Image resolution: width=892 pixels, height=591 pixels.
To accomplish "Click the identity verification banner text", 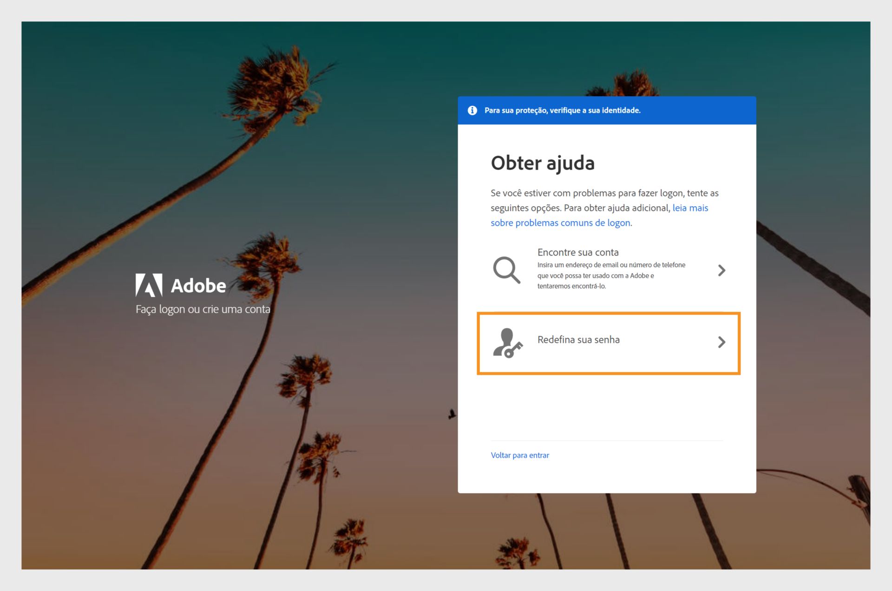I will click(563, 110).
